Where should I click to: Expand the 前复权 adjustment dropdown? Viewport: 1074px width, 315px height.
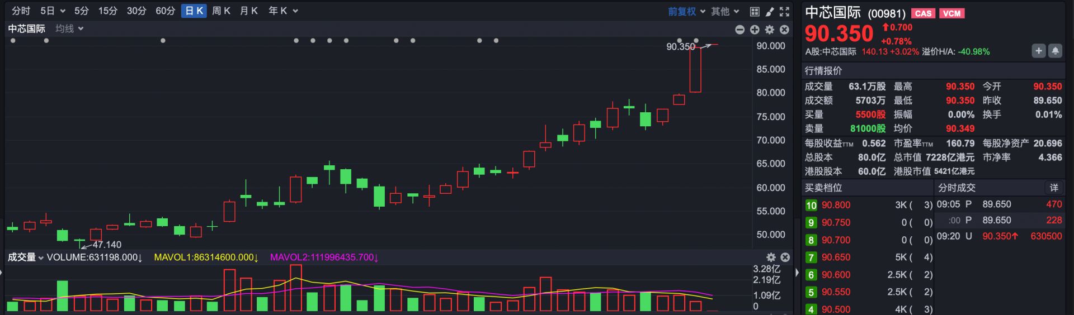(x=686, y=11)
